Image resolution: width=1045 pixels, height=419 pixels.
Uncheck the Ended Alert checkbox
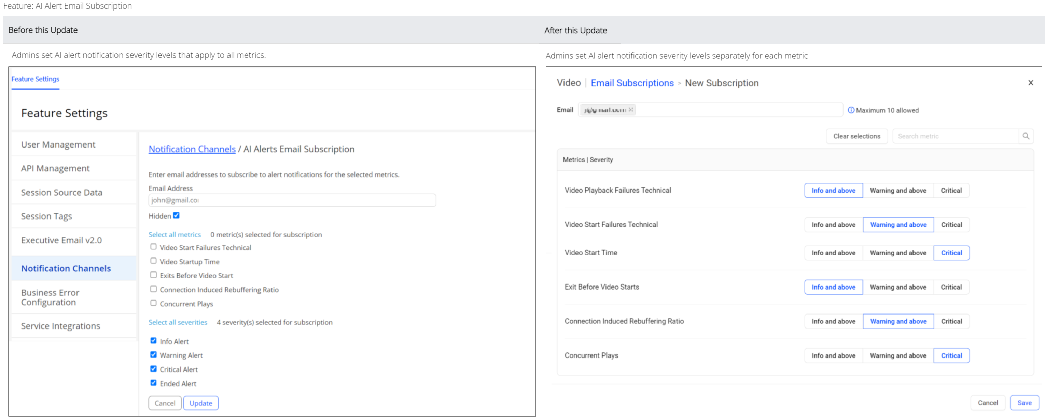coord(153,382)
